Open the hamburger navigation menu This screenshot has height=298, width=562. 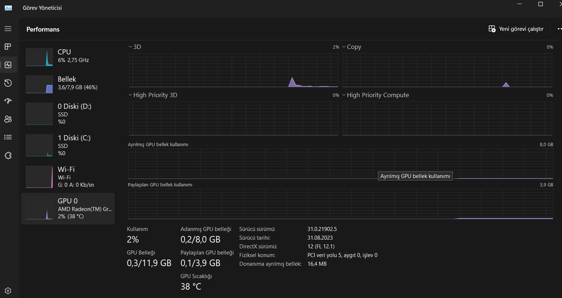[8, 29]
